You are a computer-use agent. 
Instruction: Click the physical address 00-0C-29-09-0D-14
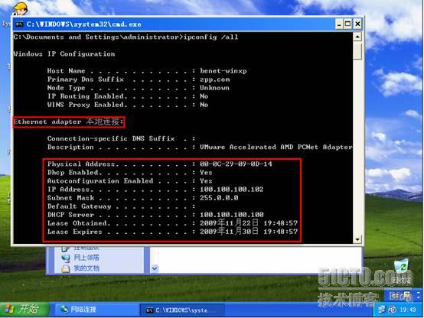[236, 164]
